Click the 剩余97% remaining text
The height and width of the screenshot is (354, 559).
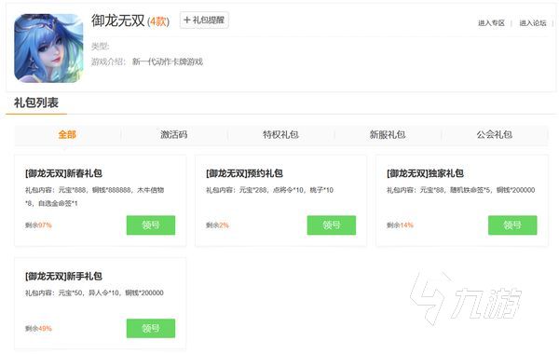click(x=38, y=225)
